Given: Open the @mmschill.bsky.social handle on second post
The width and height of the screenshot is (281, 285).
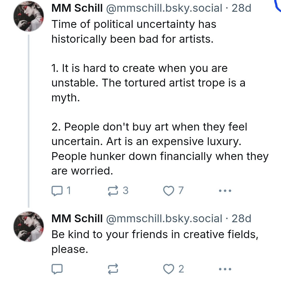Looking at the screenshot, I should pos(164,219).
